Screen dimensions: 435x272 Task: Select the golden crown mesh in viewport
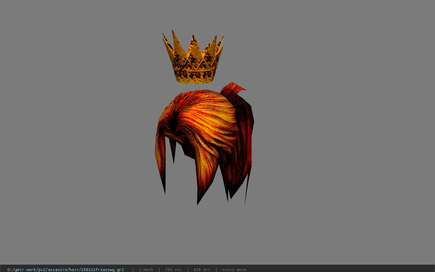(193, 57)
